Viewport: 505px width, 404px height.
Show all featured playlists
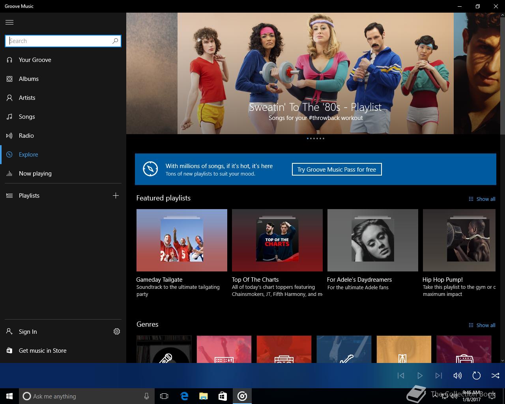tap(482, 199)
